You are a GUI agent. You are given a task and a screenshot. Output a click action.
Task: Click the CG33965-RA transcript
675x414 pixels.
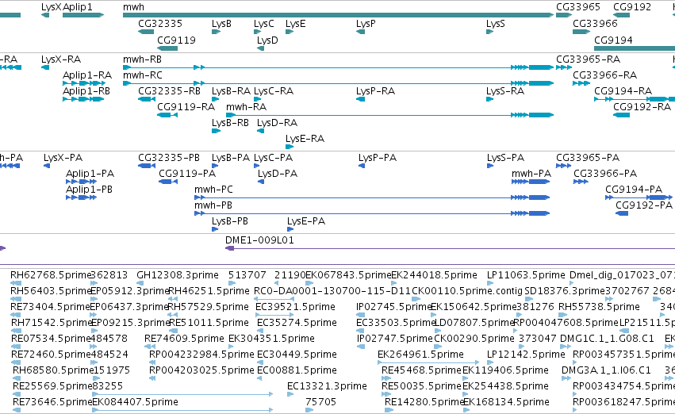564,67
